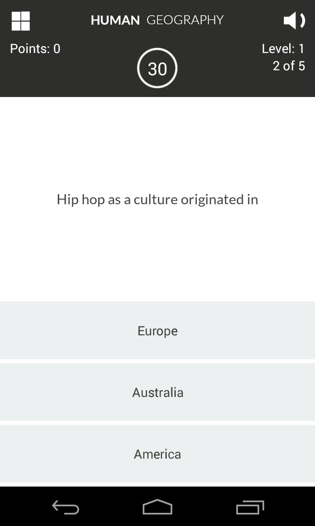Select the Australia answer option
Viewport: 315px width, 526px height.
point(157,392)
